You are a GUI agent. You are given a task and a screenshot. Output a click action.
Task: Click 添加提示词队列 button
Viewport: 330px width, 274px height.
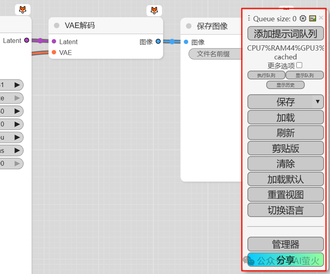[x=285, y=33]
